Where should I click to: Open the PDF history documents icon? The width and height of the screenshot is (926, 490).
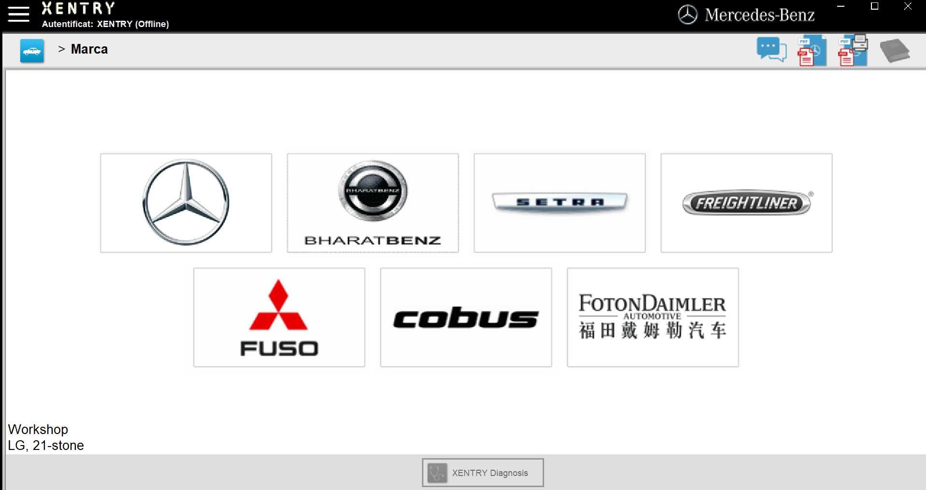click(x=812, y=50)
